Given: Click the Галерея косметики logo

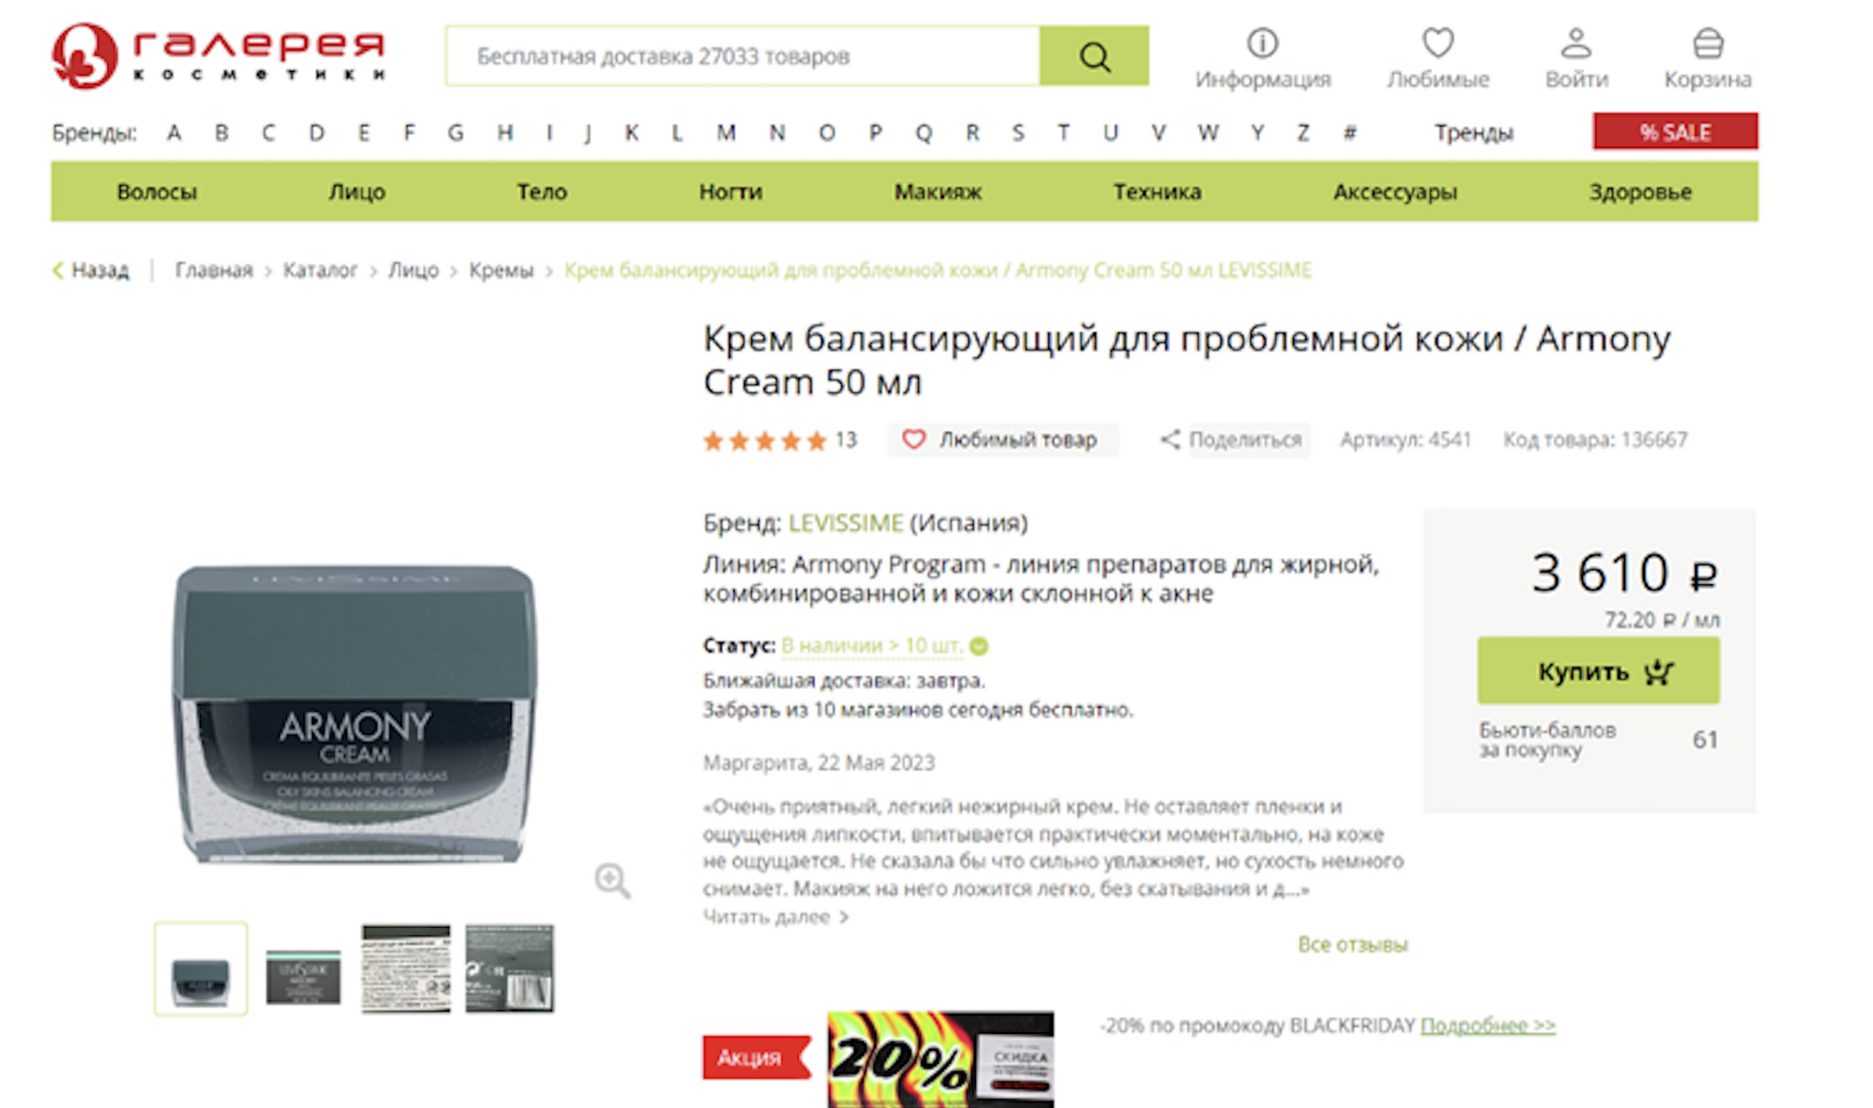Looking at the screenshot, I should coord(219,56).
